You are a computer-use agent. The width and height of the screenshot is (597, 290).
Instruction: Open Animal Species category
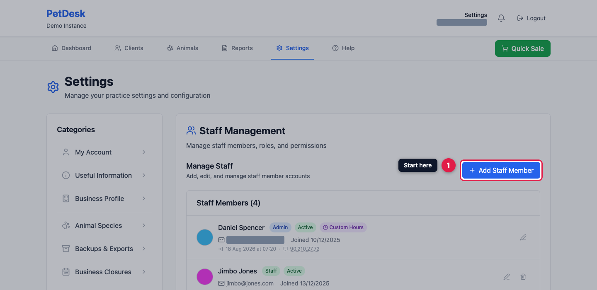104,225
